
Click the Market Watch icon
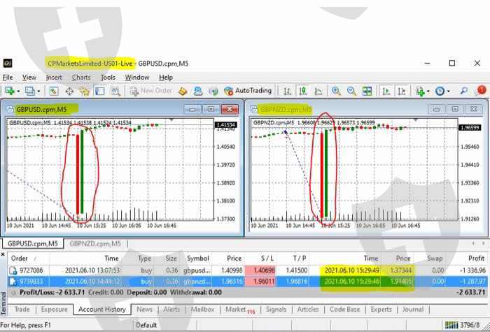[54, 91]
